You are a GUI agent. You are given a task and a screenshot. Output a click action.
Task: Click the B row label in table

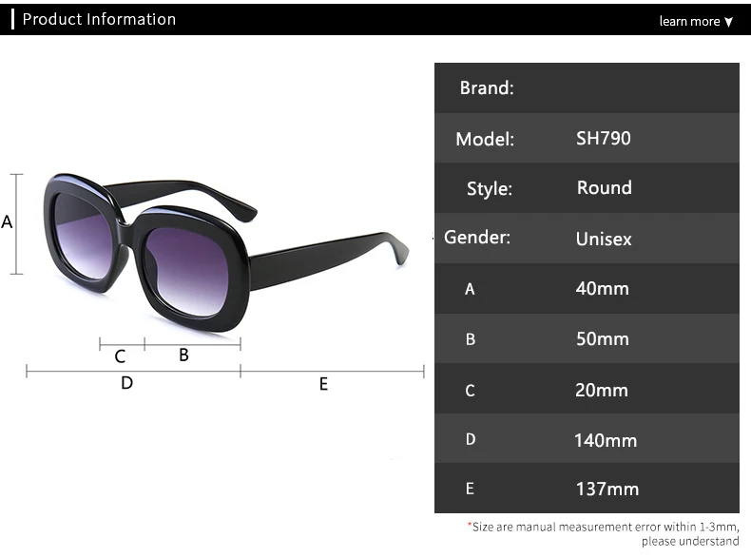pos(471,339)
